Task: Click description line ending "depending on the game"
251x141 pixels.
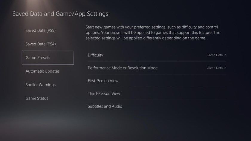Action: [x=146, y=38]
